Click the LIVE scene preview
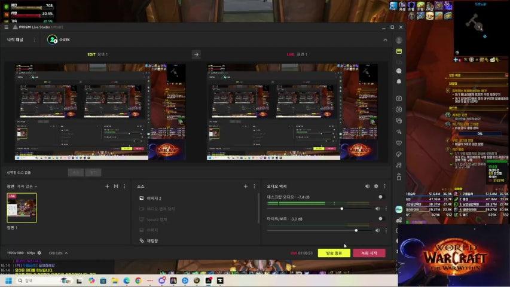 pyautogui.click(x=292, y=112)
